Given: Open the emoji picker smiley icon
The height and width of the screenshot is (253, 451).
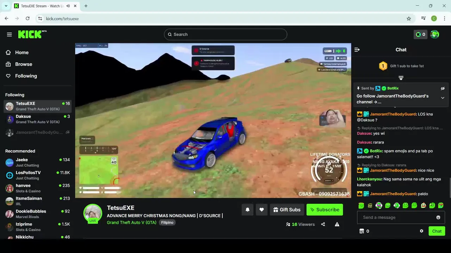Looking at the screenshot, I should point(438,218).
